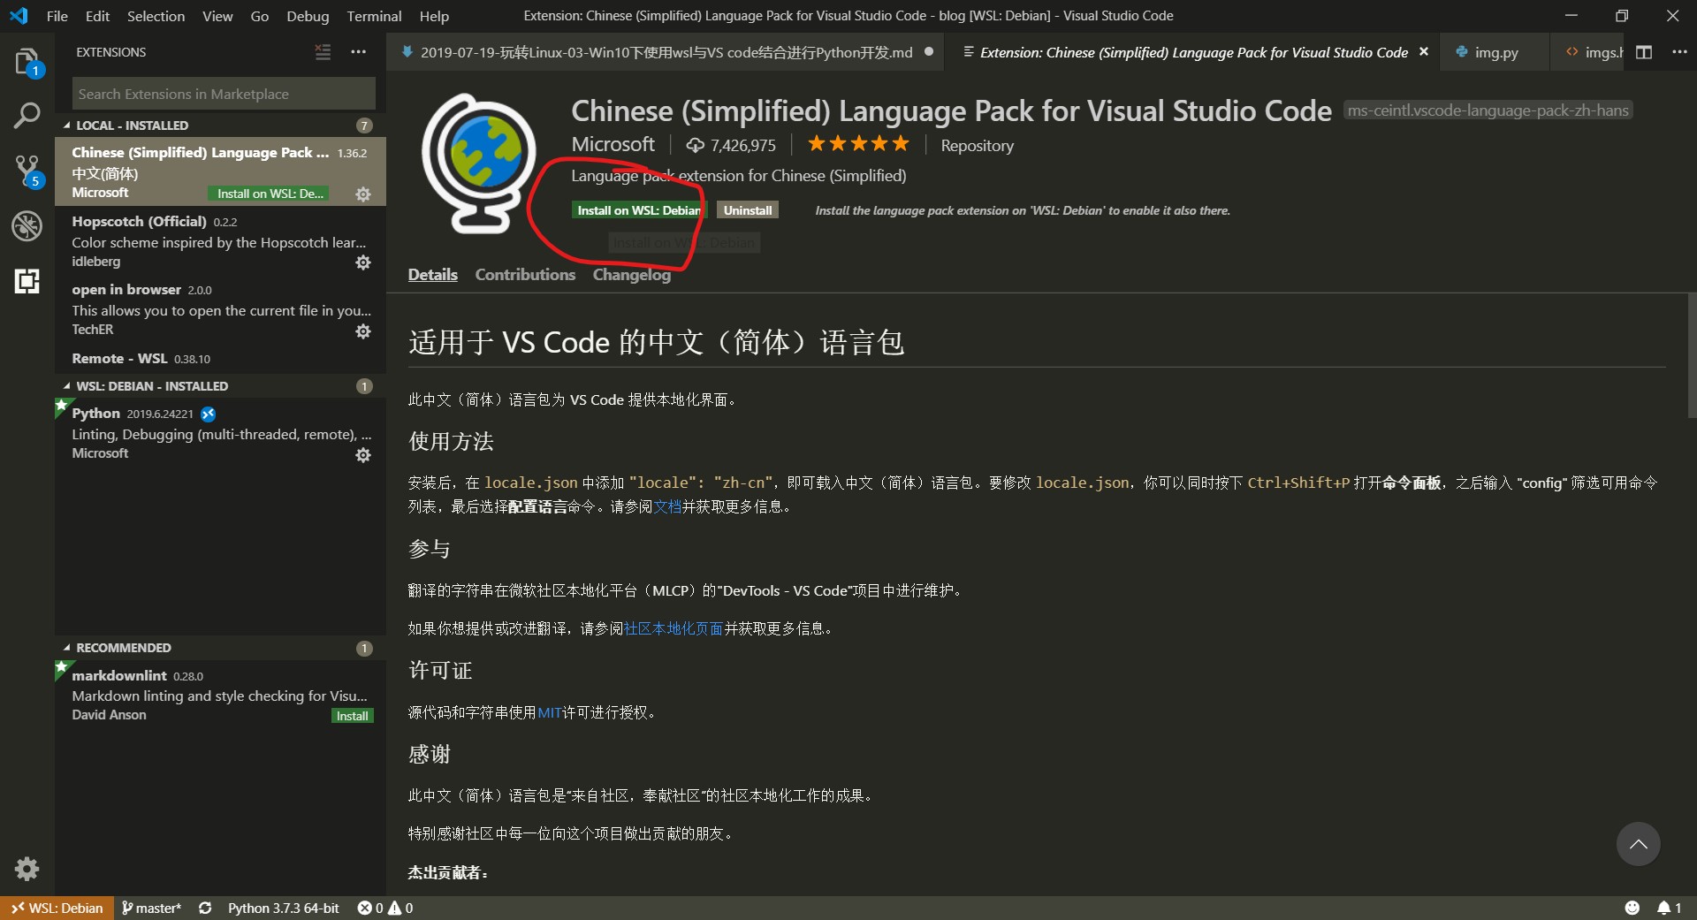Click the synchronize changes icon in status bar

[x=205, y=908]
